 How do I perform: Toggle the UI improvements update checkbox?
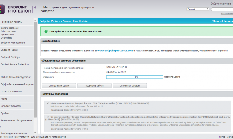[48, 117]
